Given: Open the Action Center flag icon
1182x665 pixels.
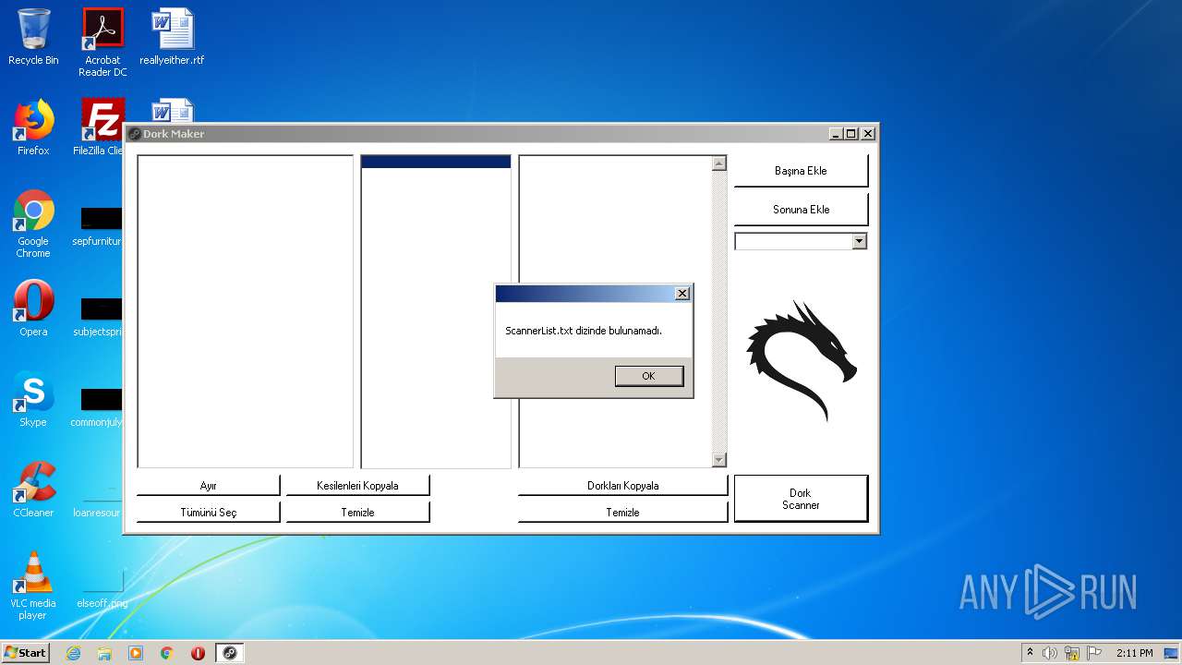Looking at the screenshot, I should point(1094,653).
